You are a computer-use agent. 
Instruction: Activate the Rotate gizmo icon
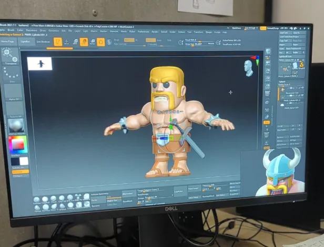pos(93,42)
